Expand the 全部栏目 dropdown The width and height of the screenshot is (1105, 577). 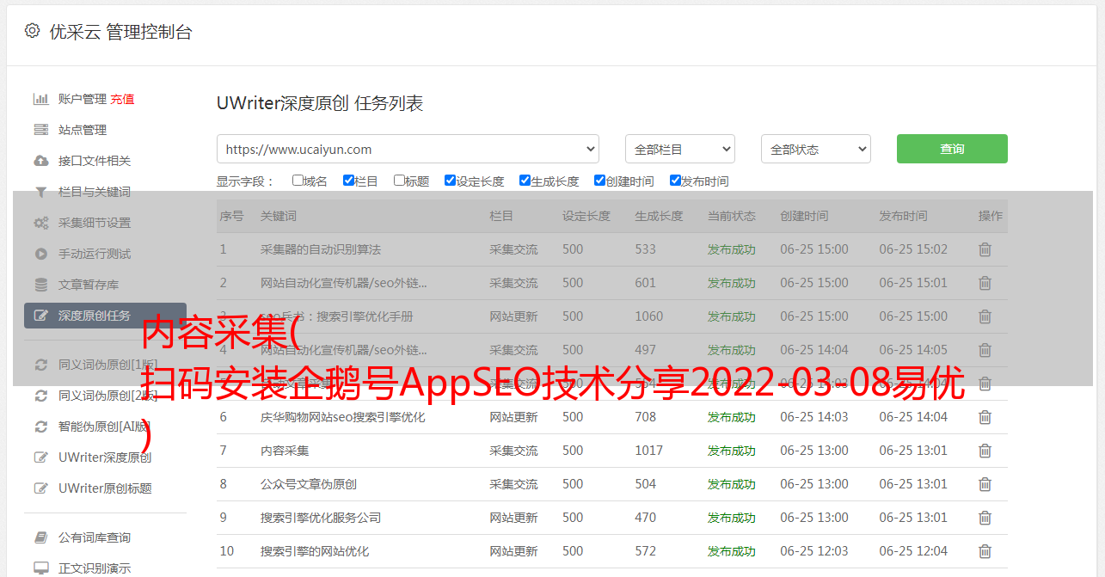coord(679,149)
